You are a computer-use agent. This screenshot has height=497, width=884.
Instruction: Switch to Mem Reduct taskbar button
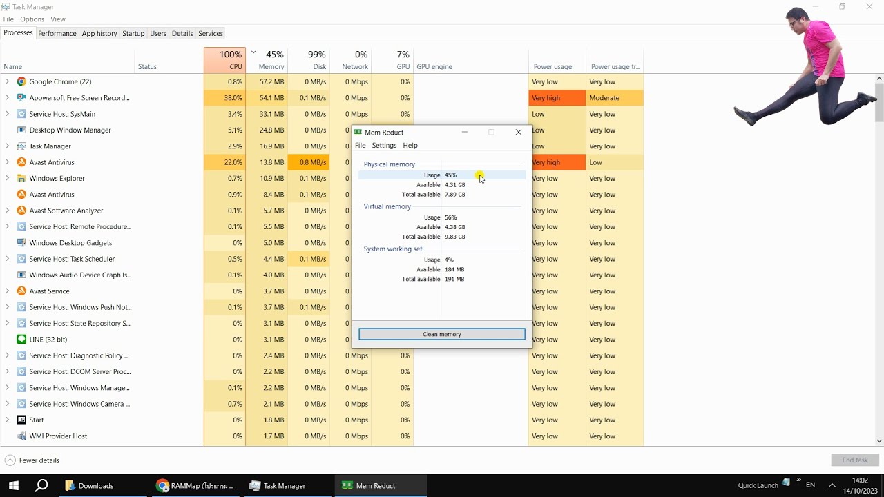tap(381, 485)
